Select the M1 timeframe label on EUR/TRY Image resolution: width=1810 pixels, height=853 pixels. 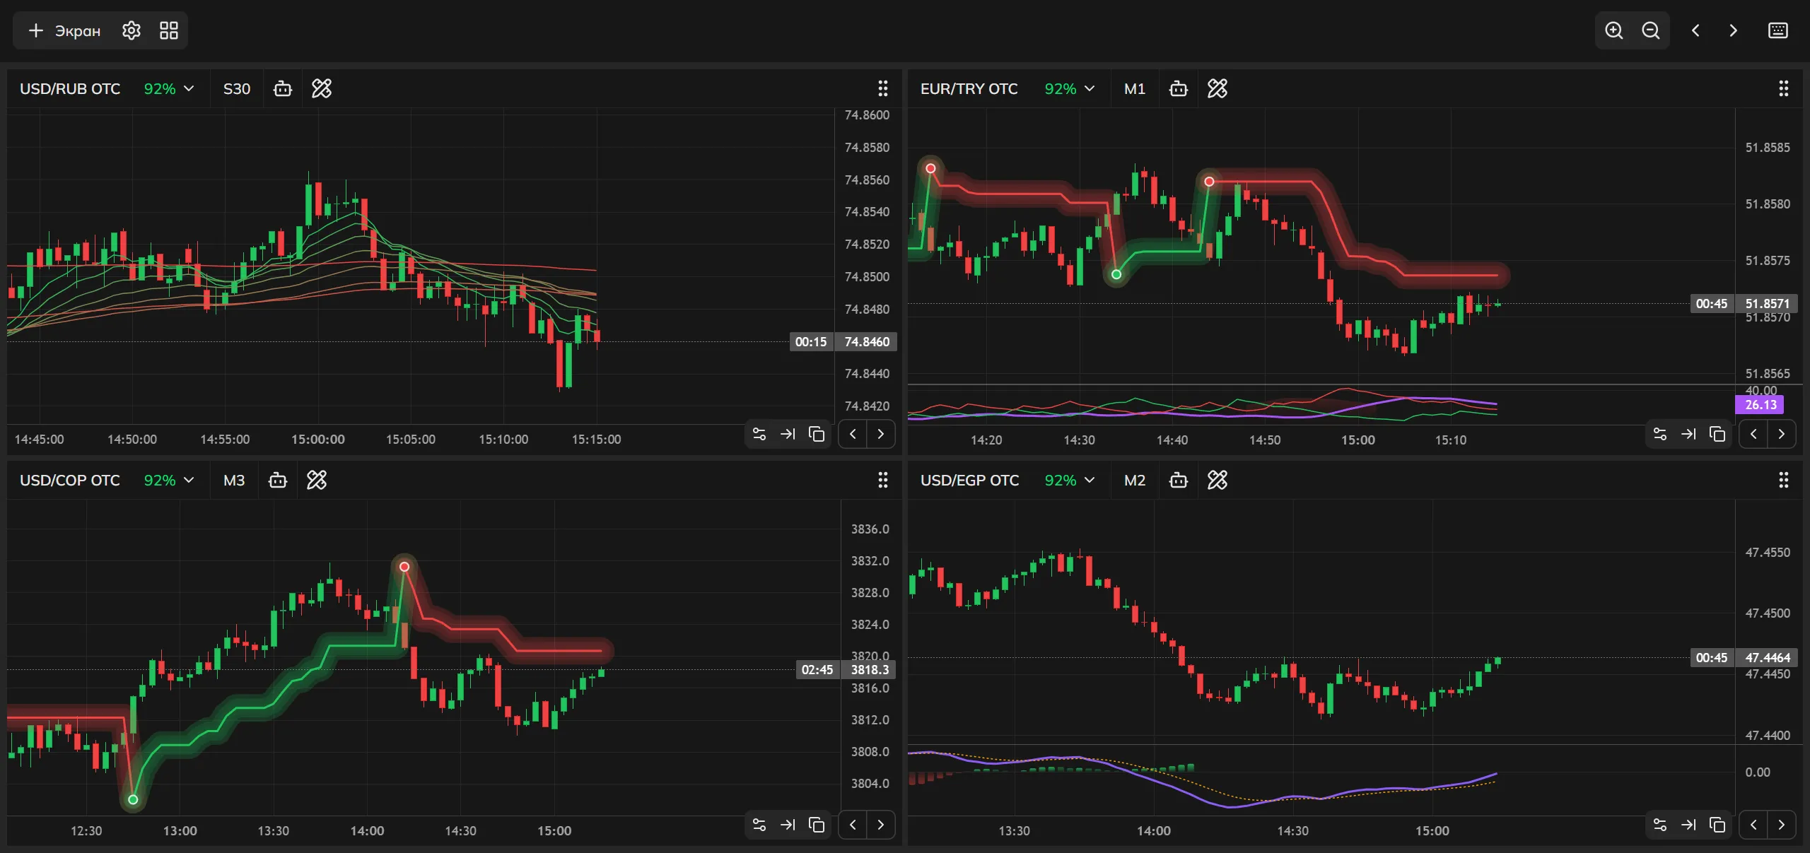[1133, 88]
